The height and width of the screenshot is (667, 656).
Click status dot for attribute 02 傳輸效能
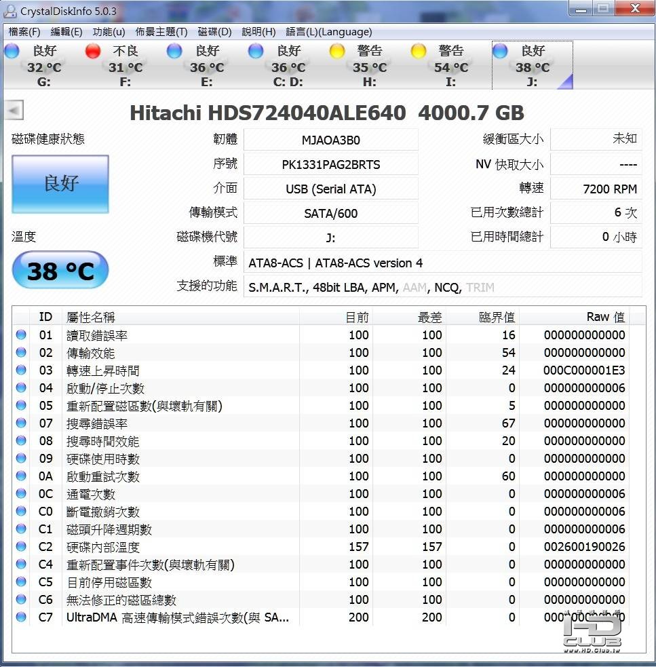point(21,352)
